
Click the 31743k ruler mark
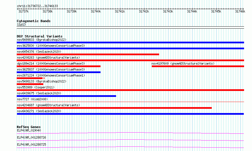[168, 11]
